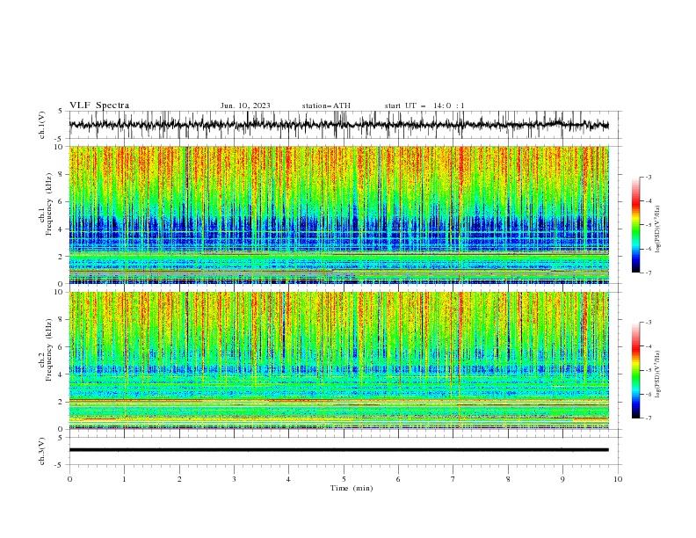Click the "start UT = 14:0 :1" text
The image size is (696, 538).
(x=424, y=105)
